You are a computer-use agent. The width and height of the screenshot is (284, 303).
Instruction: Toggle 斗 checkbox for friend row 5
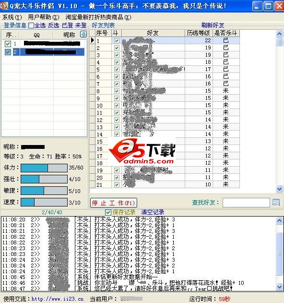point(117,69)
